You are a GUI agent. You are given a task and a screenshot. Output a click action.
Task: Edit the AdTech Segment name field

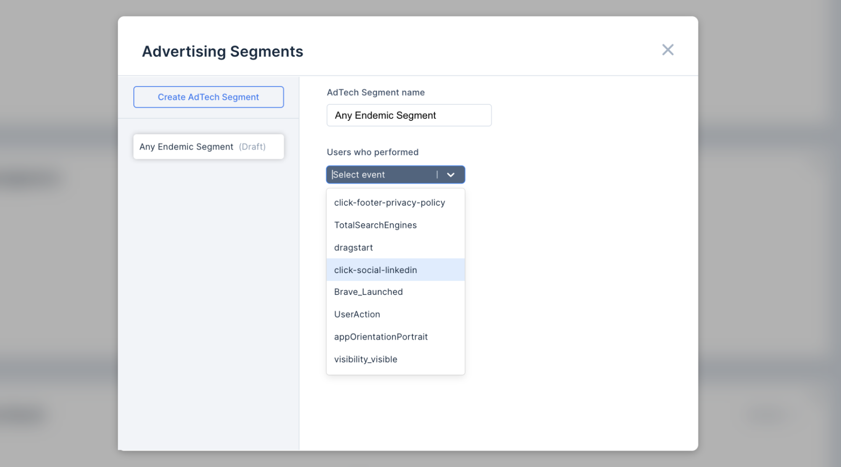tap(409, 115)
